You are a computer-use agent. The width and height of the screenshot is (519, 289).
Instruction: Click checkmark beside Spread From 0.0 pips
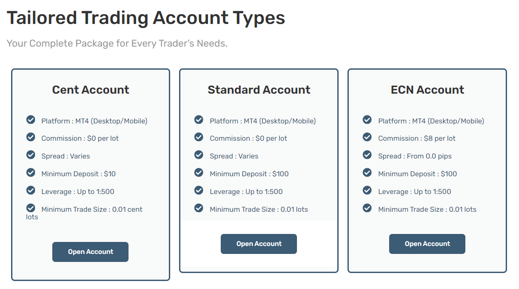367,155
